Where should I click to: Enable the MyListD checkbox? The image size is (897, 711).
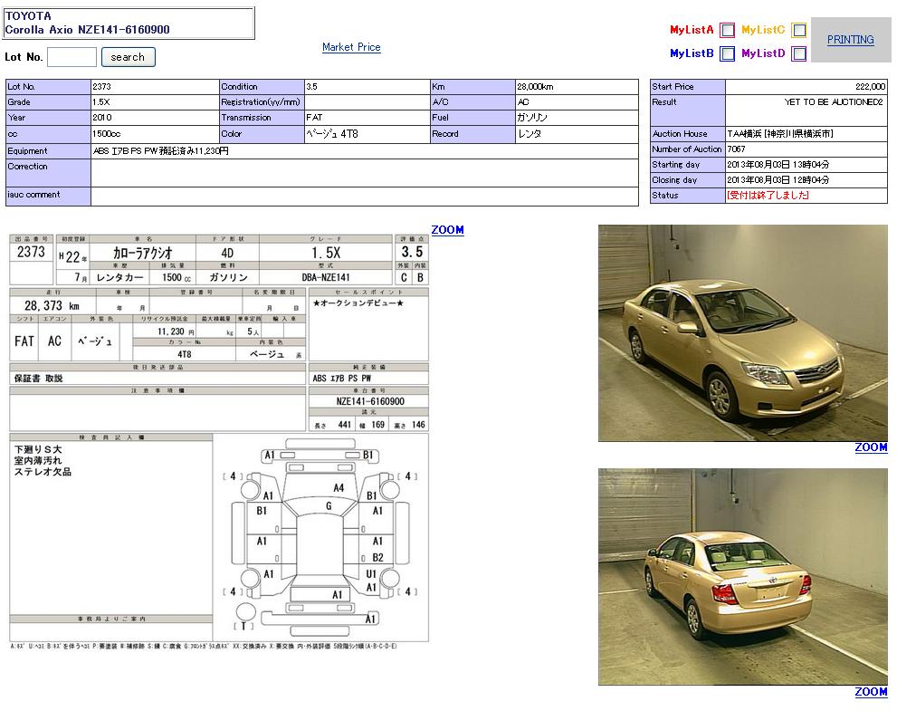798,53
